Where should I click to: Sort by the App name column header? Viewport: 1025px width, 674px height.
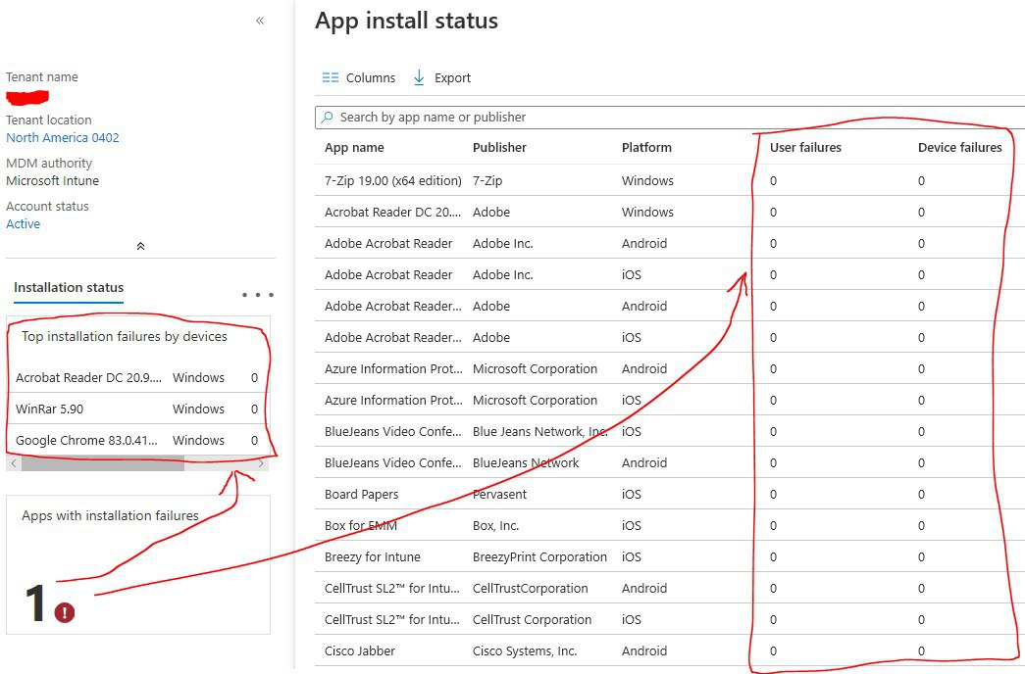pos(354,148)
